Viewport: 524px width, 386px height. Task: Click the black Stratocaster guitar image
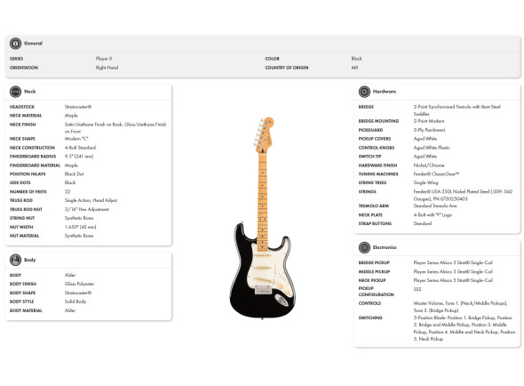pos(263,218)
